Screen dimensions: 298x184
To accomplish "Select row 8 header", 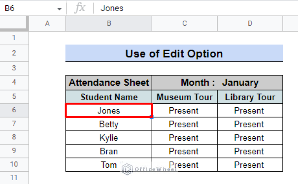I will click(x=14, y=137).
